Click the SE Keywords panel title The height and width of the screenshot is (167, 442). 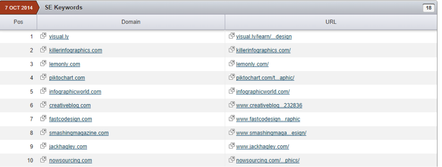pyautogui.click(x=64, y=8)
